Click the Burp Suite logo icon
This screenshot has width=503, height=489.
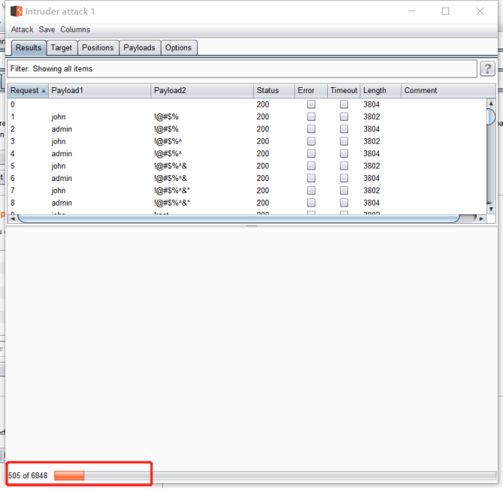pos(16,11)
